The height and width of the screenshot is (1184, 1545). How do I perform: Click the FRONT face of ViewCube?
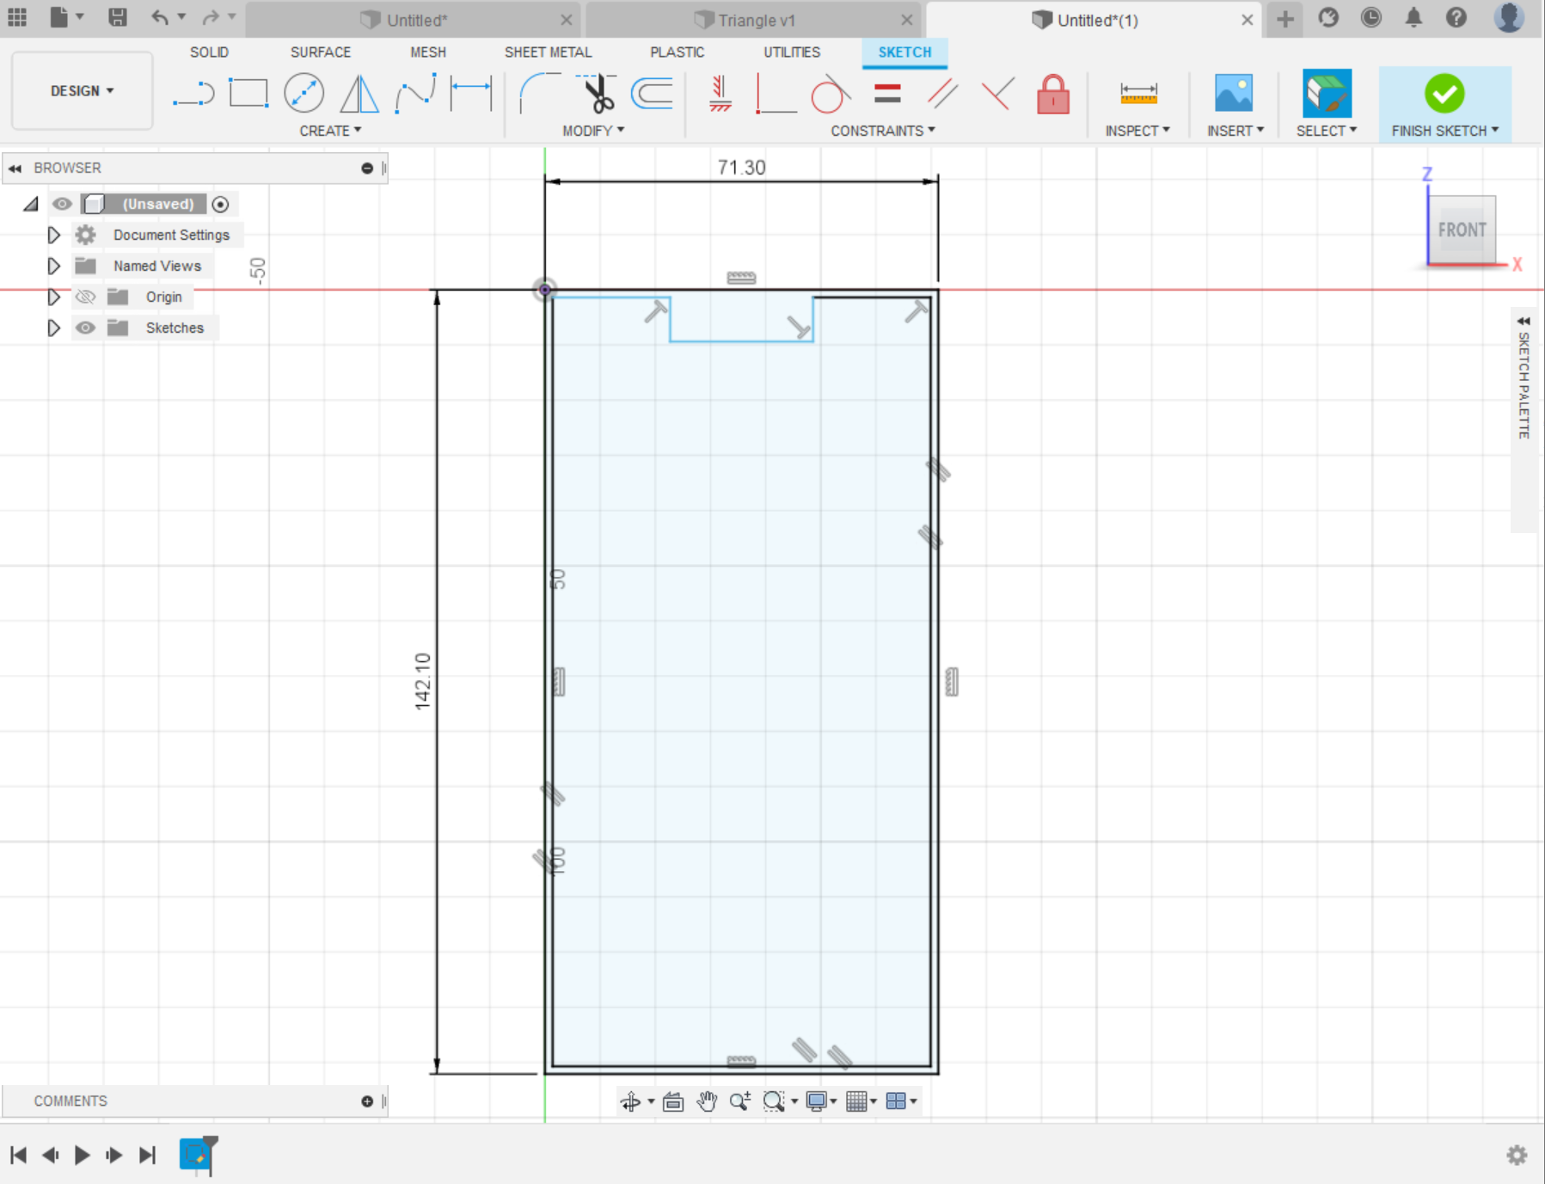coord(1462,230)
